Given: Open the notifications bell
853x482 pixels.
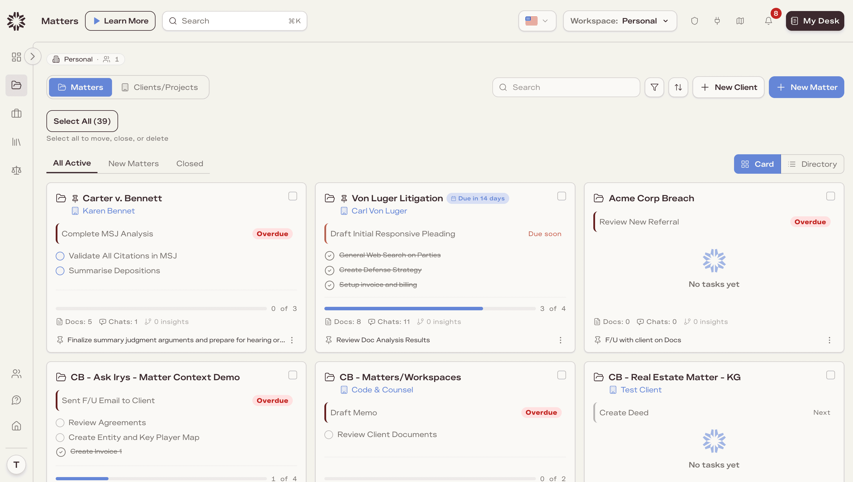Looking at the screenshot, I should [768, 21].
